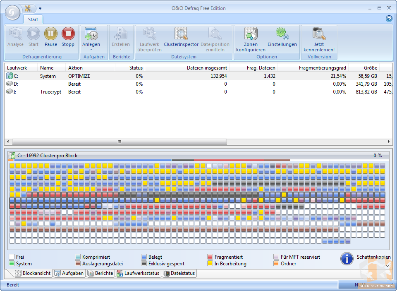Screen dimensions: 397x291
Task: Click the 1.432 fragmented files value
Action: [269, 76]
